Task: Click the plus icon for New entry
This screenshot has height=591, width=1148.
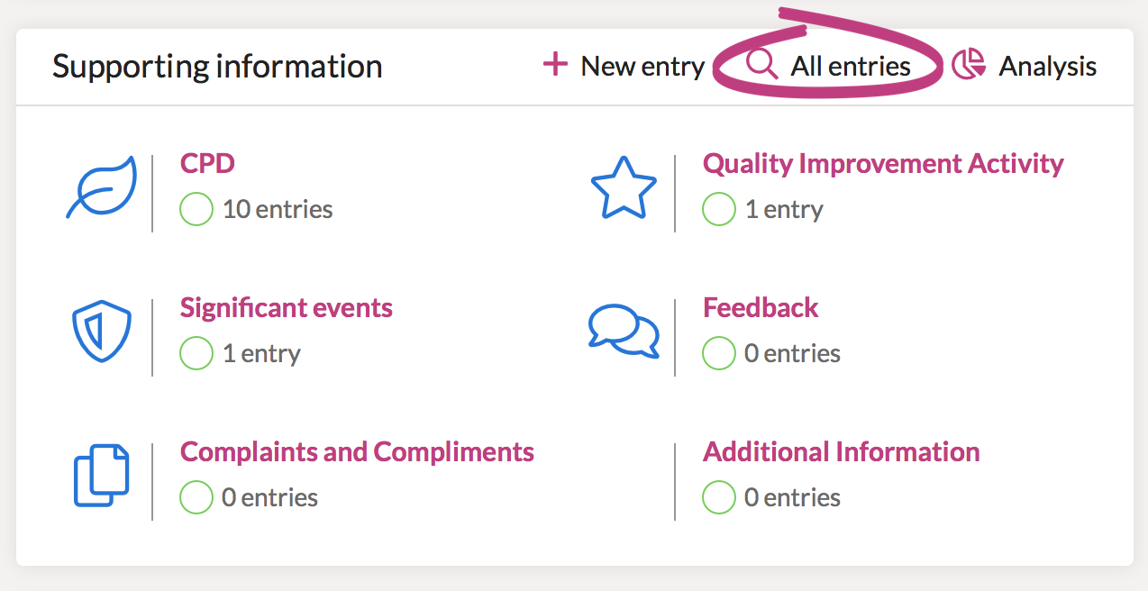Action: (555, 65)
